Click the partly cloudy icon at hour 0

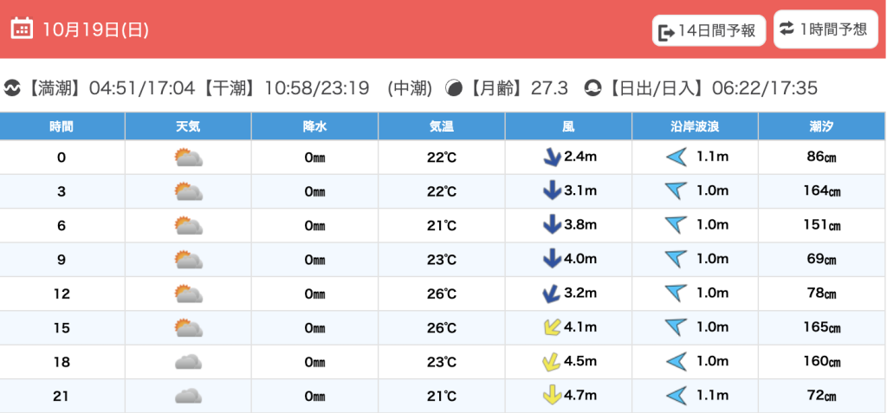click(x=188, y=158)
